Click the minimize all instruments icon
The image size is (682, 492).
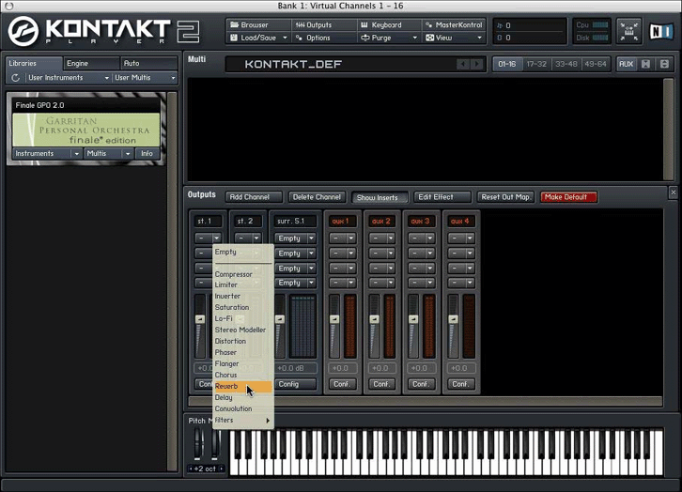(x=646, y=64)
